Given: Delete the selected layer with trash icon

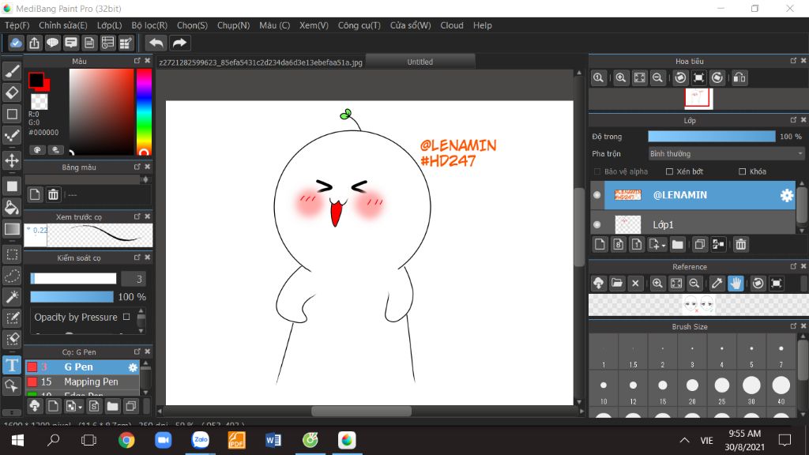Looking at the screenshot, I should 741,245.
